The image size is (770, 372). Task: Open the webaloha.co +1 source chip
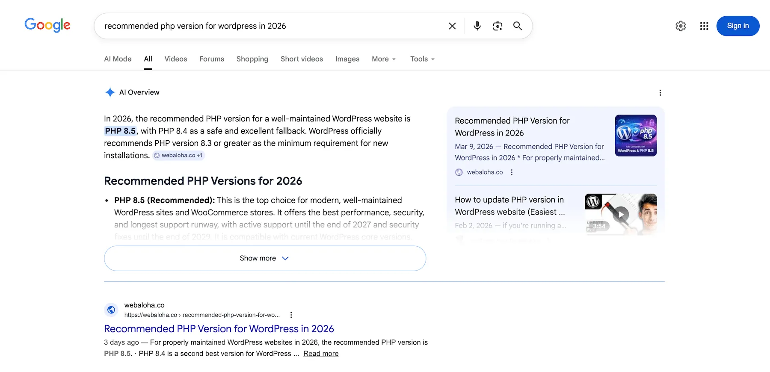coord(179,156)
